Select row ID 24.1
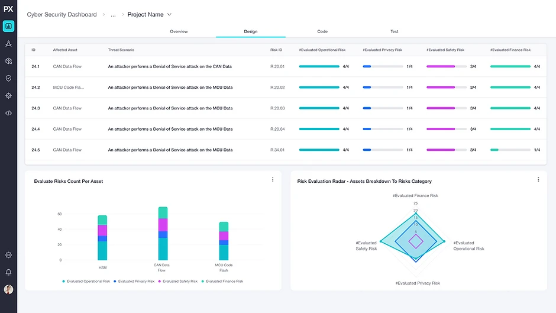The height and width of the screenshot is (313, 556). point(35,66)
